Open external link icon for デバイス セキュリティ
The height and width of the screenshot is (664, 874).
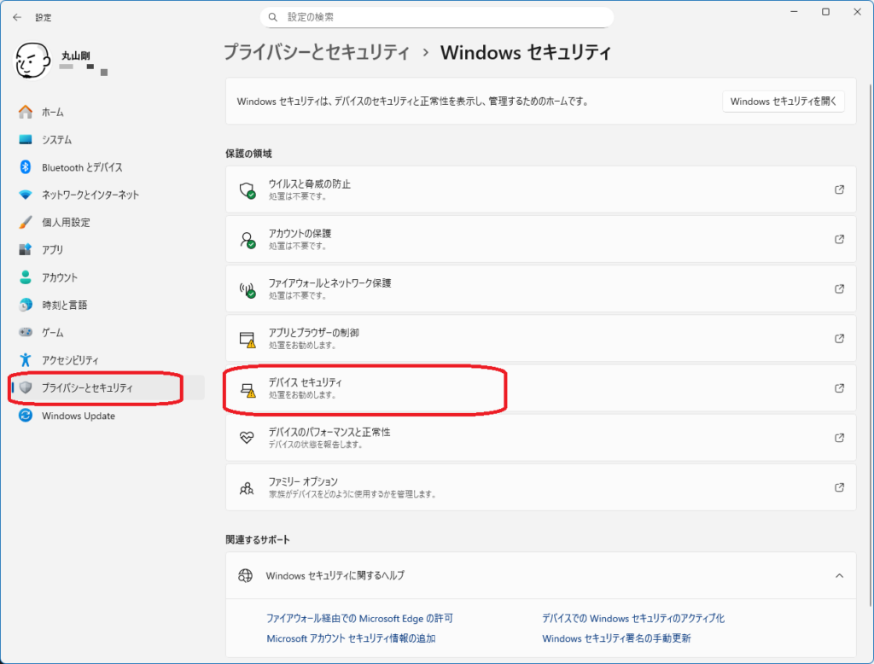click(x=839, y=388)
